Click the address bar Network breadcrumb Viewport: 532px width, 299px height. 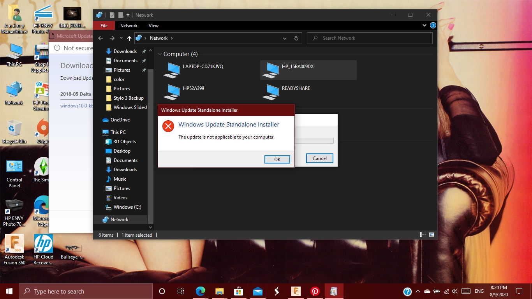(159, 38)
